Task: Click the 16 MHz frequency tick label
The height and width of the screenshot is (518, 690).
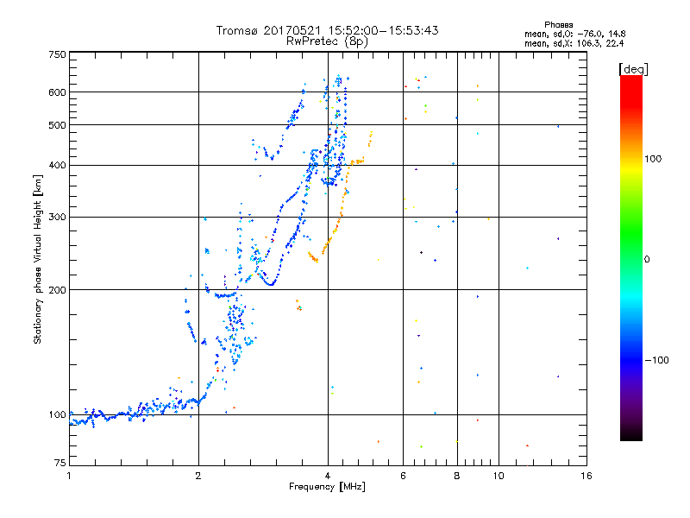Action: tap(586, 476)
